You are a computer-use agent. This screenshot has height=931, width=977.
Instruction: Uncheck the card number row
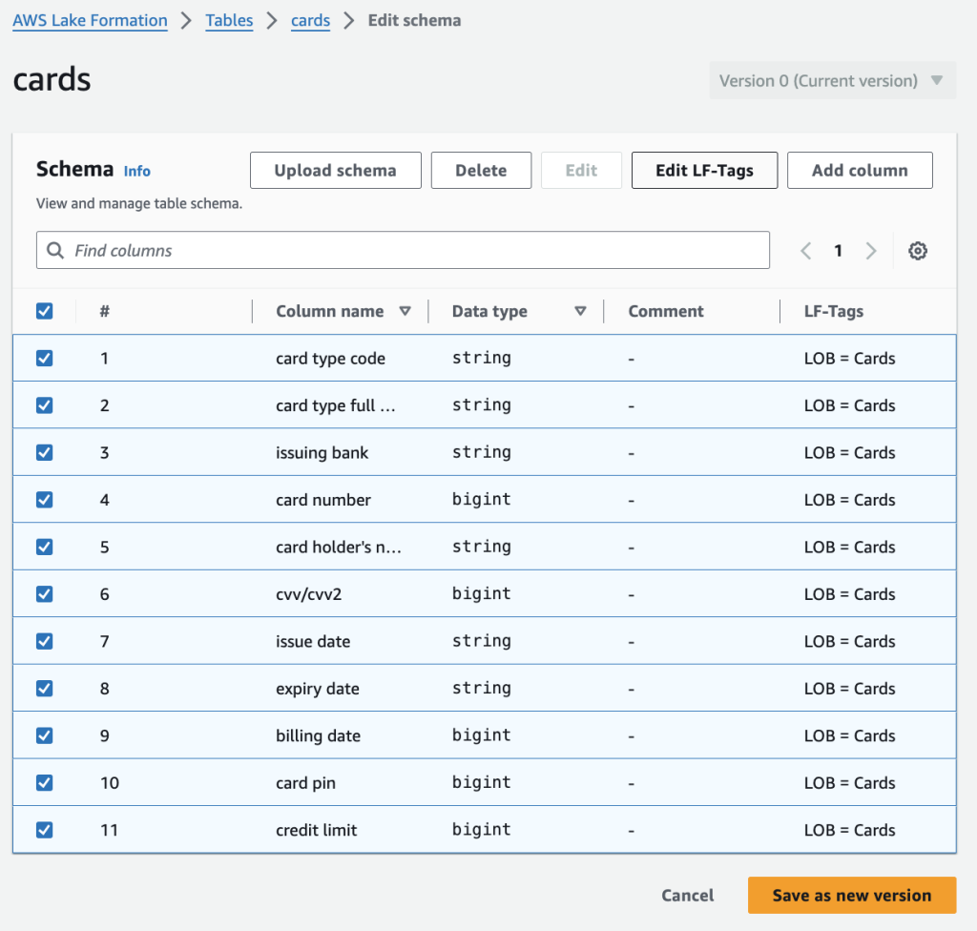44,500
